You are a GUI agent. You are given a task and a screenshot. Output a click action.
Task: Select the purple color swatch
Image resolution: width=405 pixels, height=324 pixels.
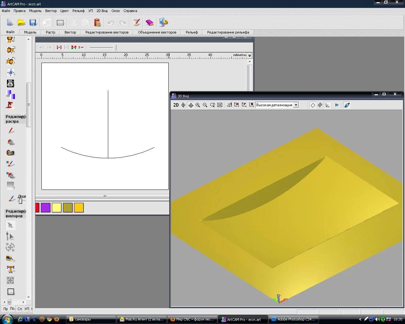click(x=46, y=208)
